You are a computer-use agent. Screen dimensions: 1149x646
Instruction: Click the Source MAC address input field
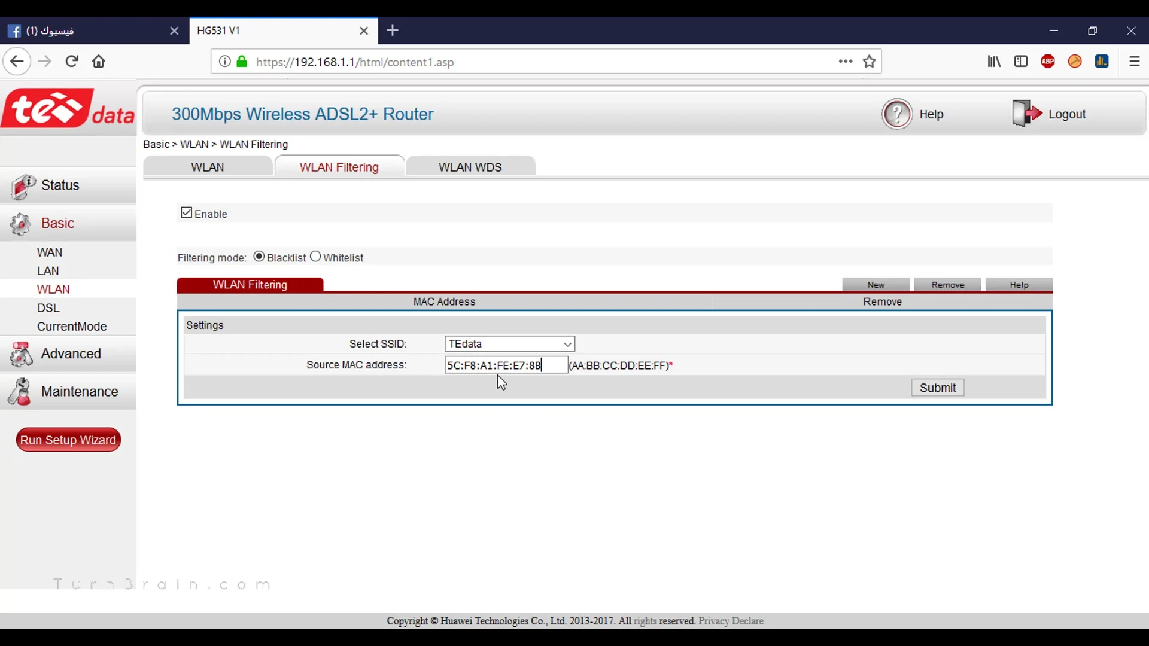(x=505, y=364)
